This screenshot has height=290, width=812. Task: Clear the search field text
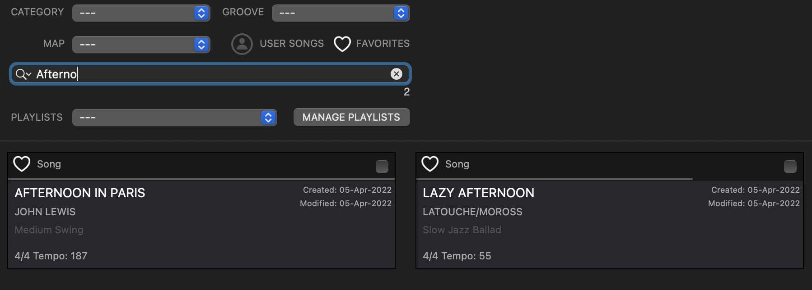(x=396, y=74)
